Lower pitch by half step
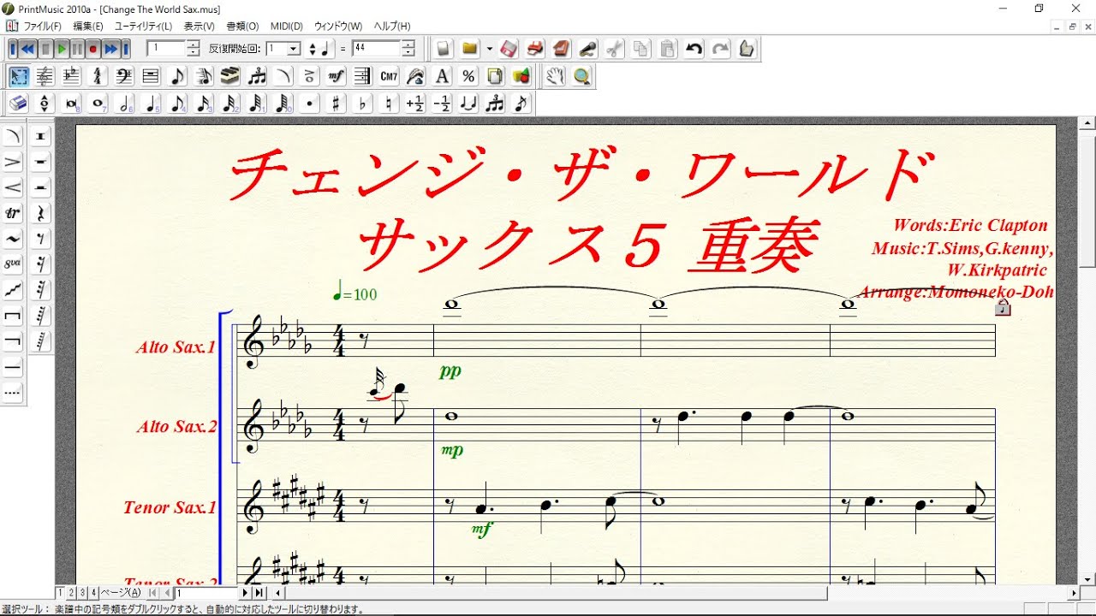 [443, 104]
